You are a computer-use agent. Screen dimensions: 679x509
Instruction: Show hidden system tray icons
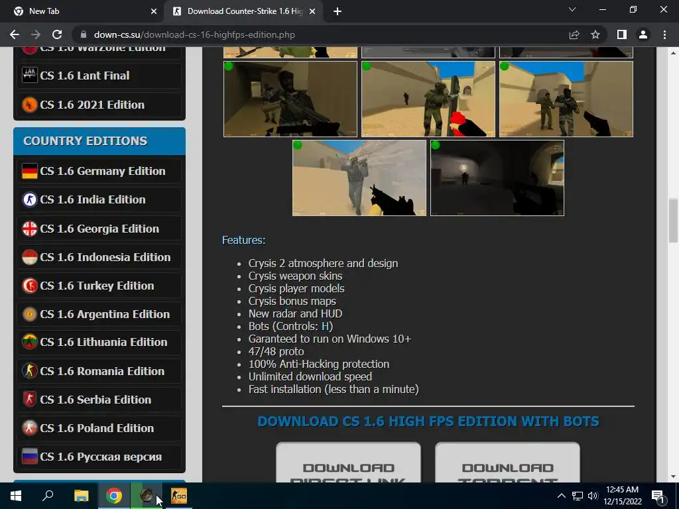[x=561, y=496]
